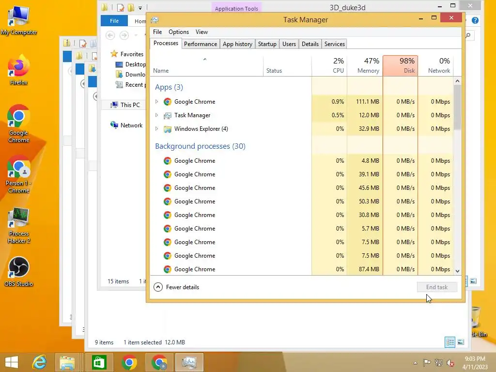Click the network tray icon
This screenshot has width=496, height=372.
pos(439,362)
